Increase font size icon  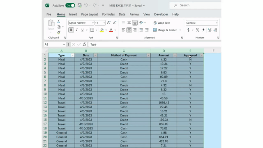(108, 23)
